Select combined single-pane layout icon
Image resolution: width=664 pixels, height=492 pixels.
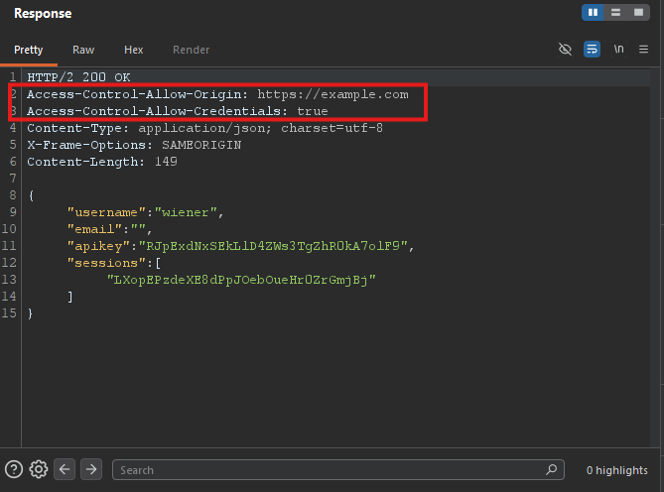pyautogui.click(x=638, y=13)
